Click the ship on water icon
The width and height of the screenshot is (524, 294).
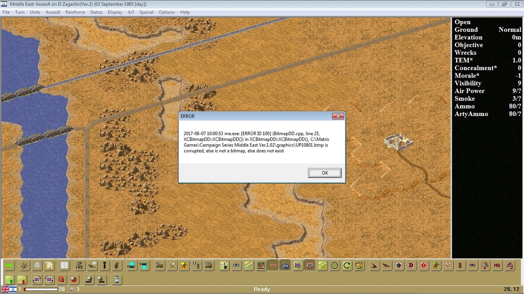285,266
